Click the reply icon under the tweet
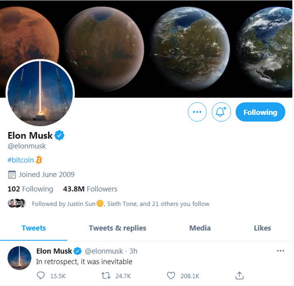 tap(41, 276)
